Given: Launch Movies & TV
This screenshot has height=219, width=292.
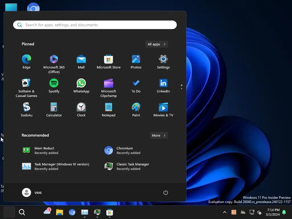Looking at the screenshot, I should click(x=163, y=110).
